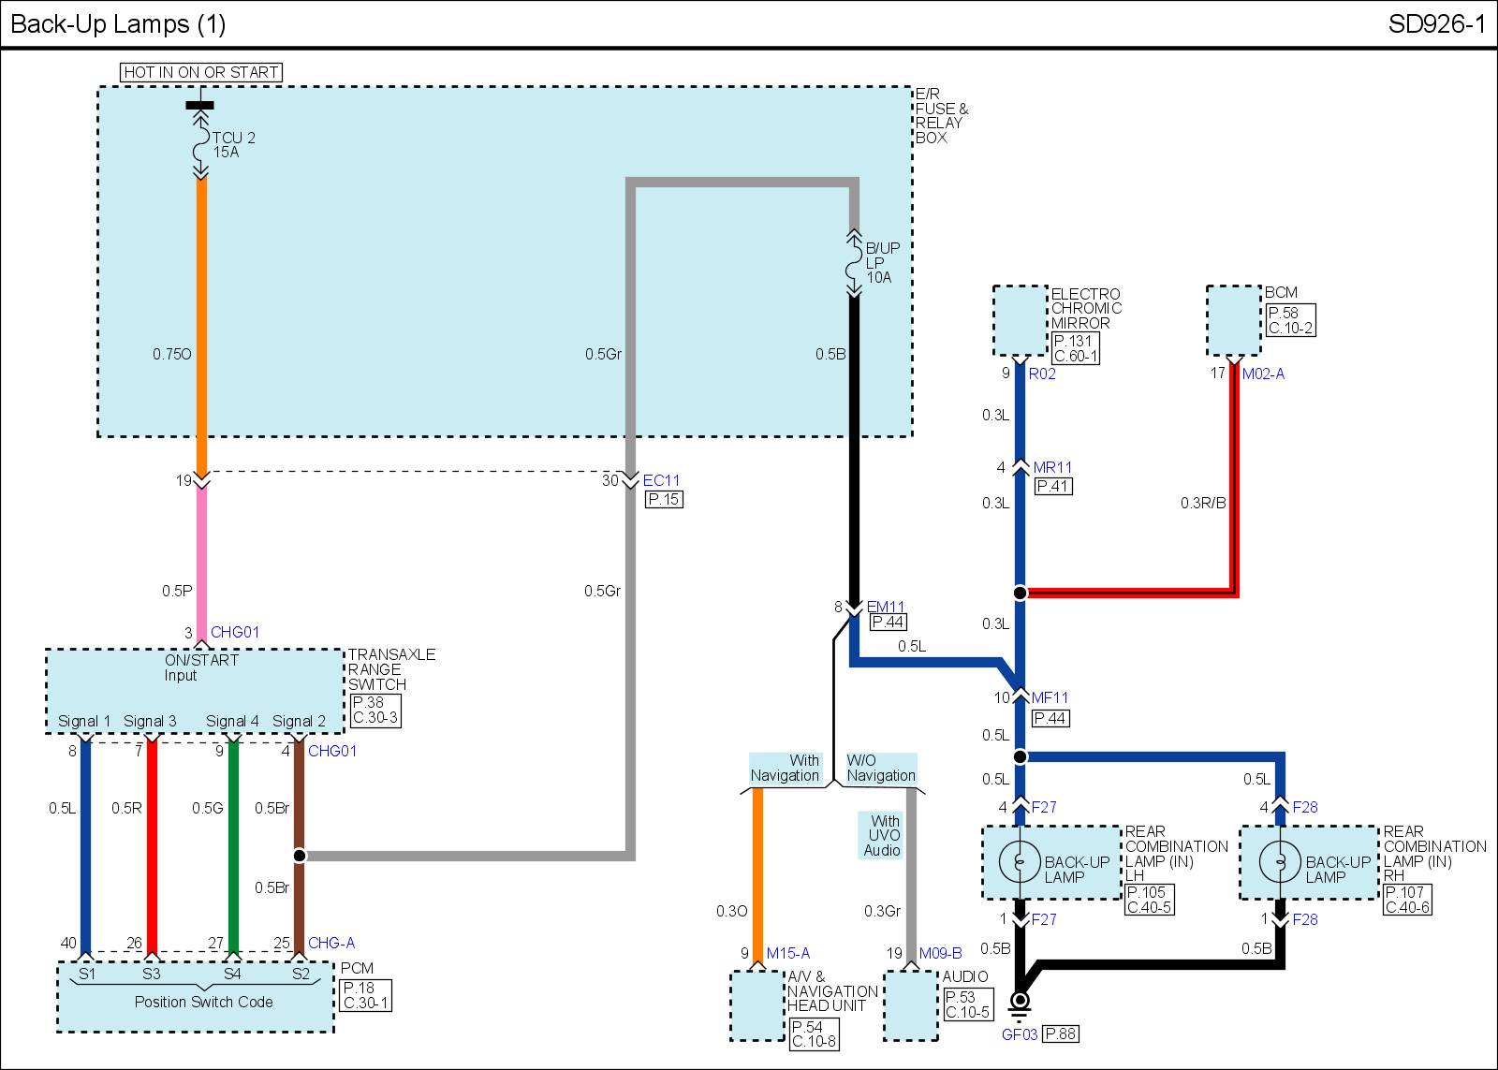Open the CHG-A connector link

tap(331, 943)
